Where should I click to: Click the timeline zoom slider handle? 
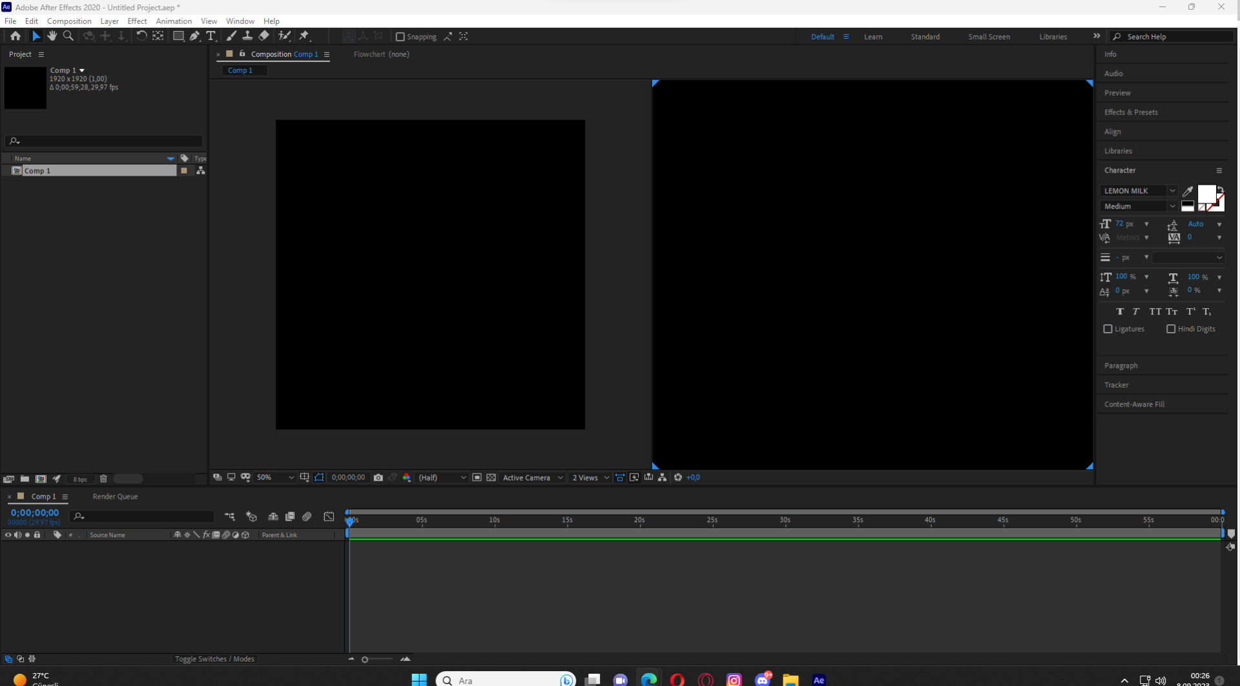pos(365,660)
